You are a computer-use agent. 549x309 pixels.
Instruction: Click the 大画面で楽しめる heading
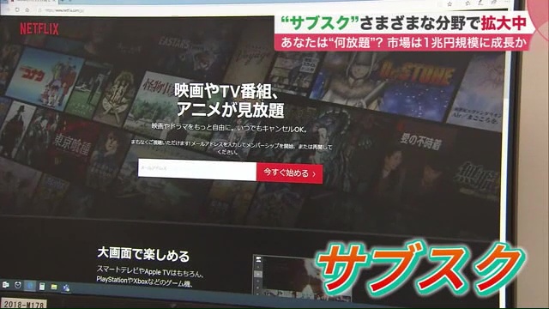click(x=143, y=254)
